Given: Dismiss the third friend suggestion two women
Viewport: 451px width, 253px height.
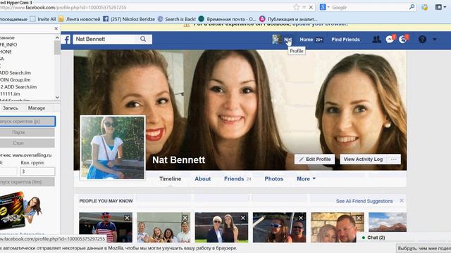Looking at the screenshot, I should [242, 218].
